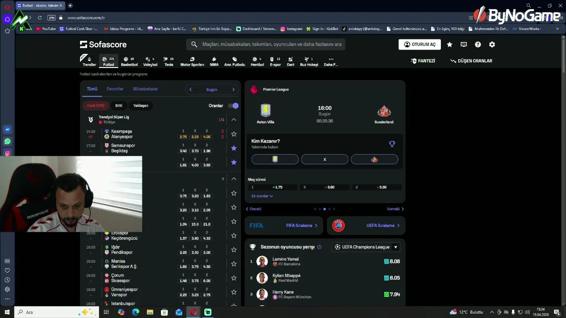
Task: Collapse the second league section chevron
Action: coord(234,179)
